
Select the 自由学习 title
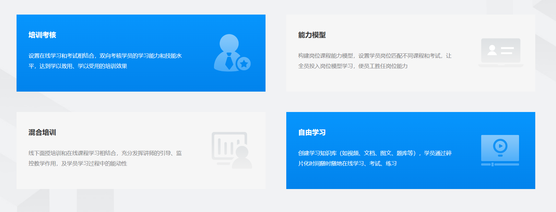[312, 132]
